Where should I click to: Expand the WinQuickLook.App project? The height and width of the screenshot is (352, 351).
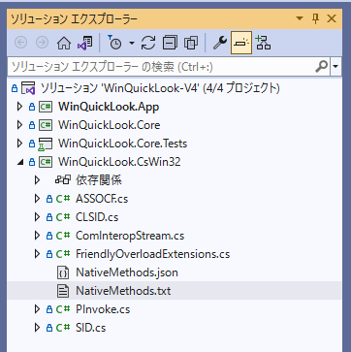pos(19,107)
